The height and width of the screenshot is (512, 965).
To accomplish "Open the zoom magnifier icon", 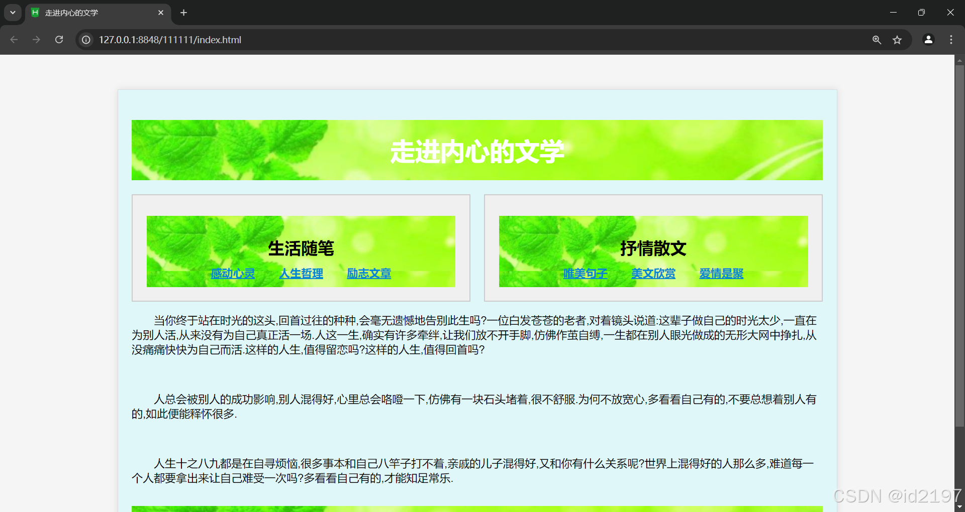I will point(877,40).
